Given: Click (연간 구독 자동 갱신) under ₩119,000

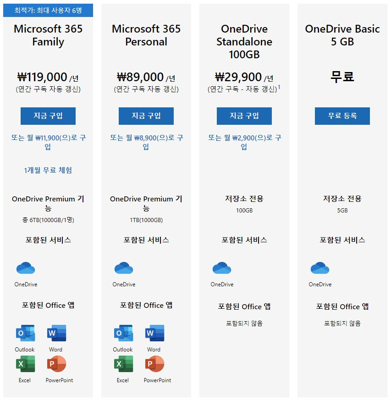Looking at the screenshot, I should (x=48, y=89).
